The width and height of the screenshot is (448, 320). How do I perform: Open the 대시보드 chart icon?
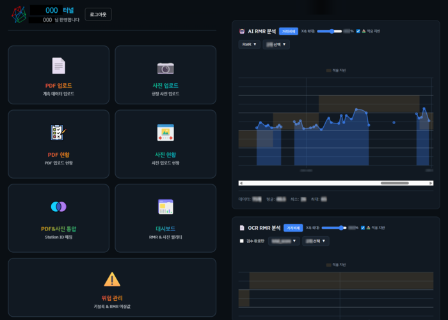pos(165,206)
